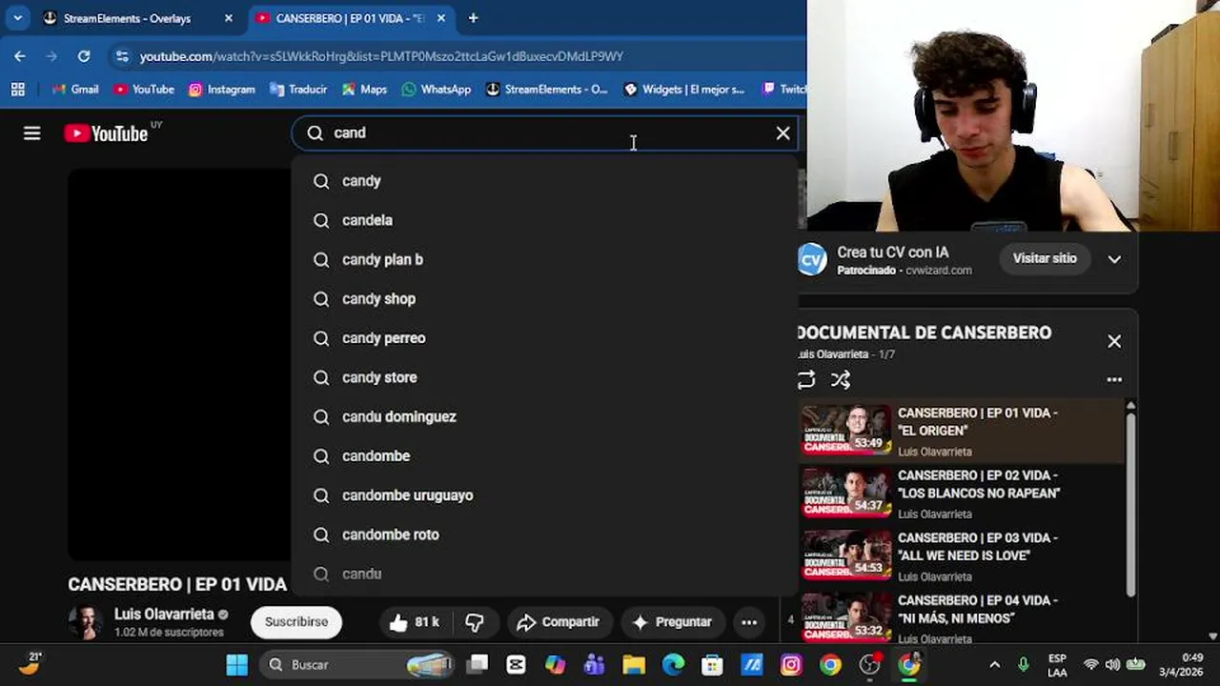
Task: Toggle playlist shuffle
Action: click(840, 380)
